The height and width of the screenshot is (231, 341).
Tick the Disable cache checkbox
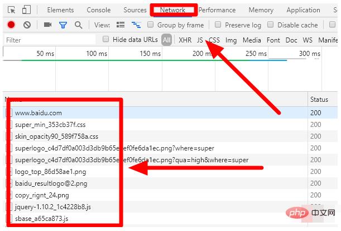[x=271, y=25]
